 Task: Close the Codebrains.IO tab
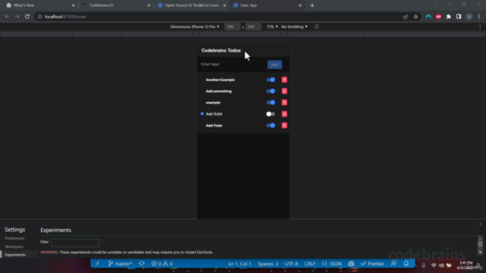pyautogui.click(x=149, y=5)
